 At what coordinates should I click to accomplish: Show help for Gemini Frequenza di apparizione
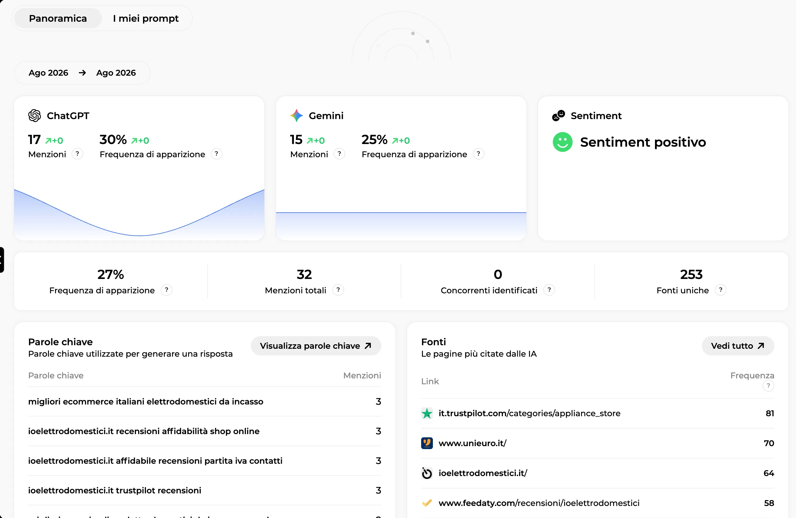[478, 154]
